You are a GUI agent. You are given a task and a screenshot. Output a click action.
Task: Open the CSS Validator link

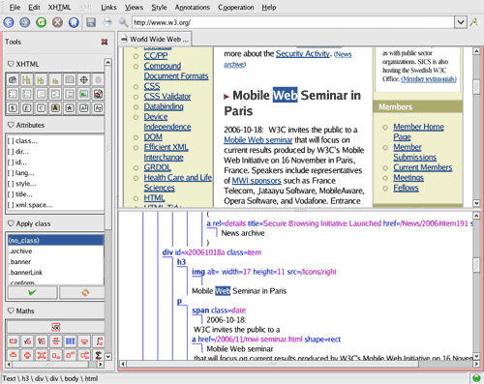pos(167,96)
